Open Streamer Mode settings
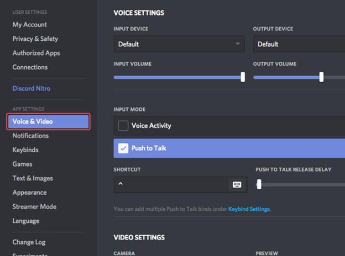Image resolution: width=345 pixels, height=256 pixels. (34, 207)
